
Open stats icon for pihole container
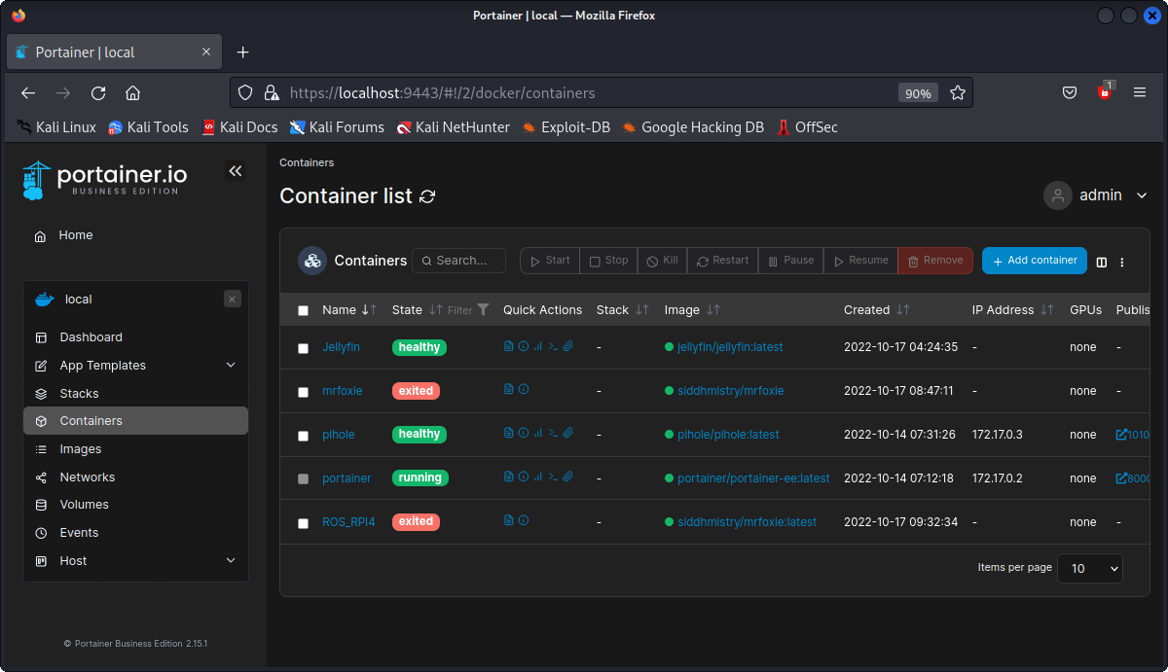[537, 434]
